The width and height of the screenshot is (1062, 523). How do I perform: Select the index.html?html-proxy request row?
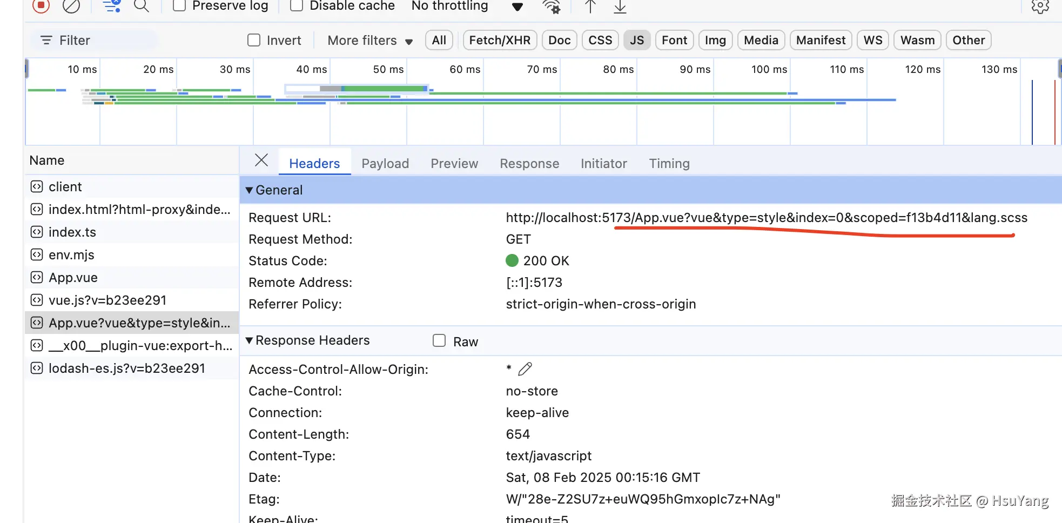point(131,210)
